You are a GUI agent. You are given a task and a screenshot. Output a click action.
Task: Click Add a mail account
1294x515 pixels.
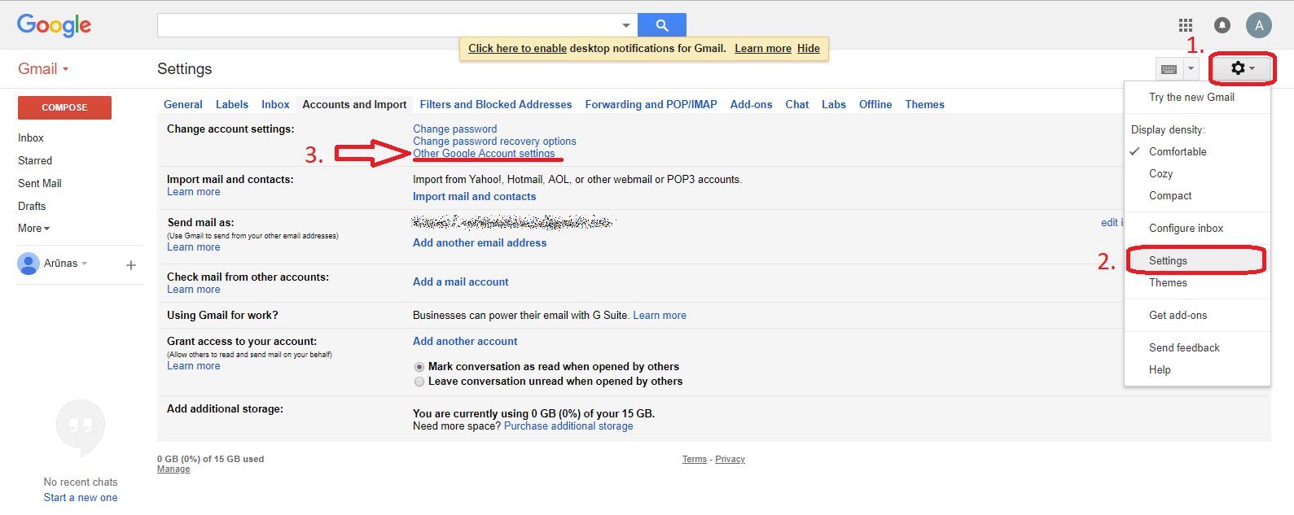[461, 282]
